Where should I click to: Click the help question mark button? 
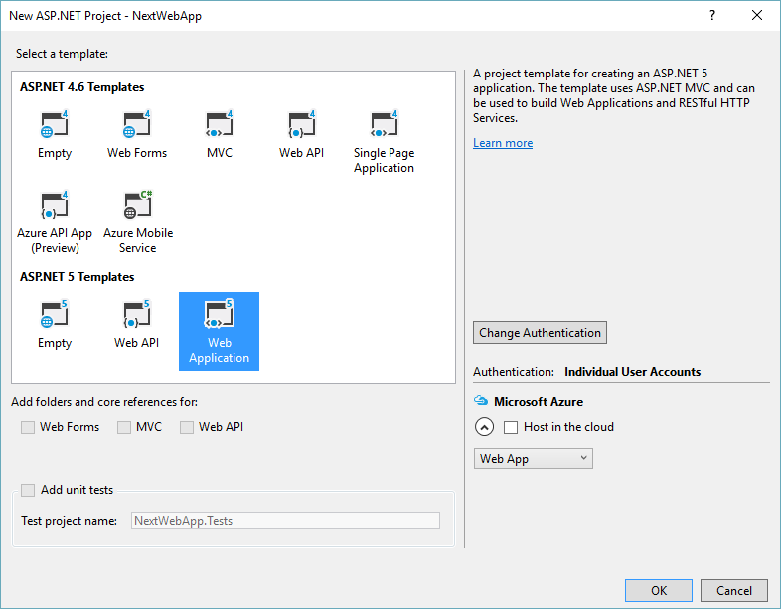pyautogui.click(x=712, y=16)
